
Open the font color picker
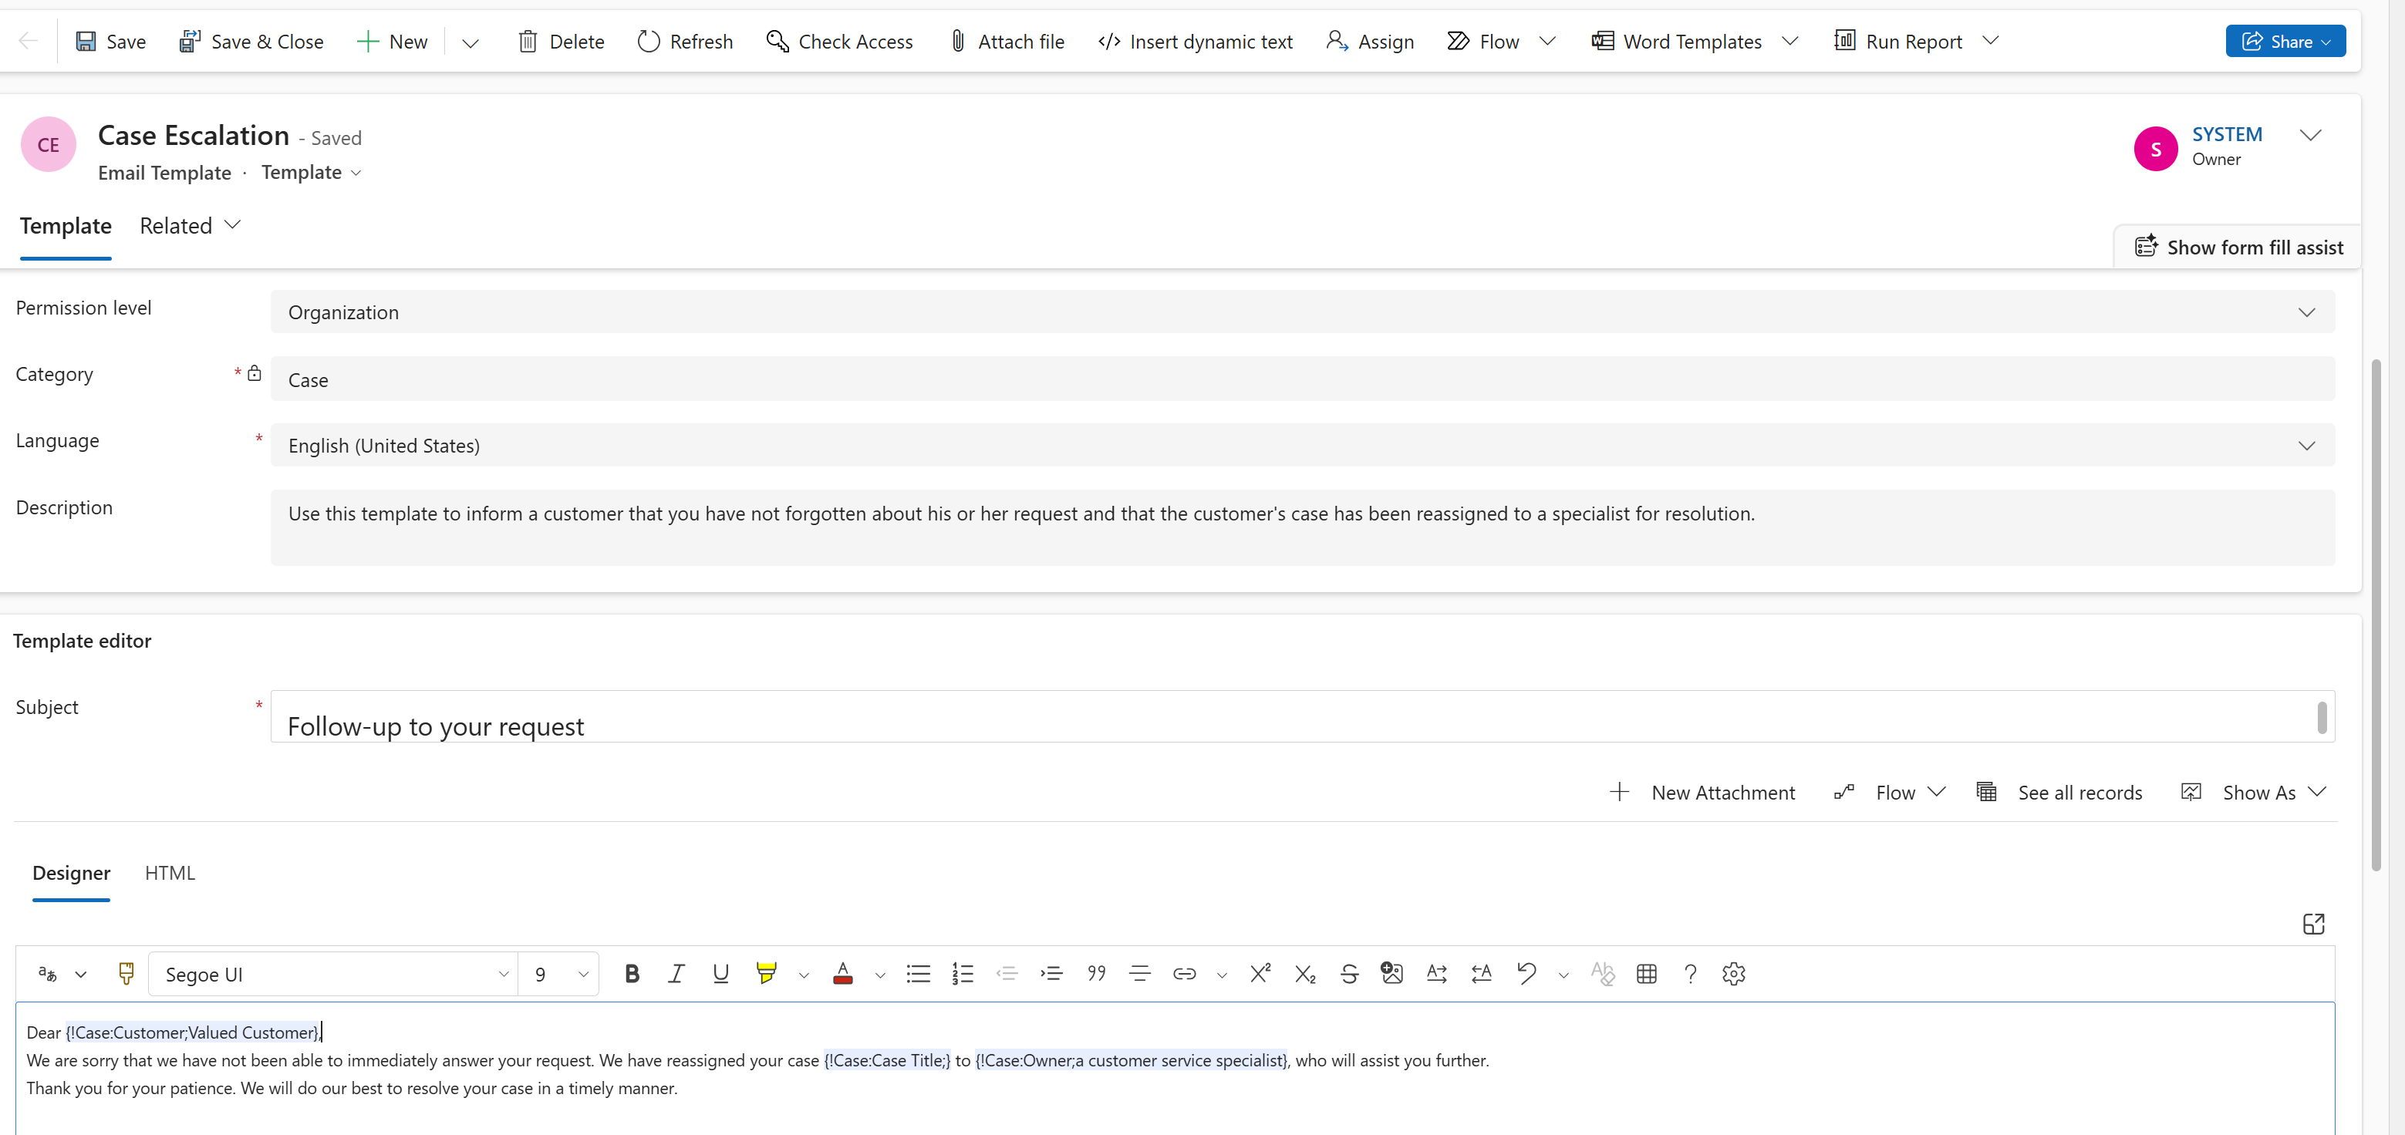[842, 974]
